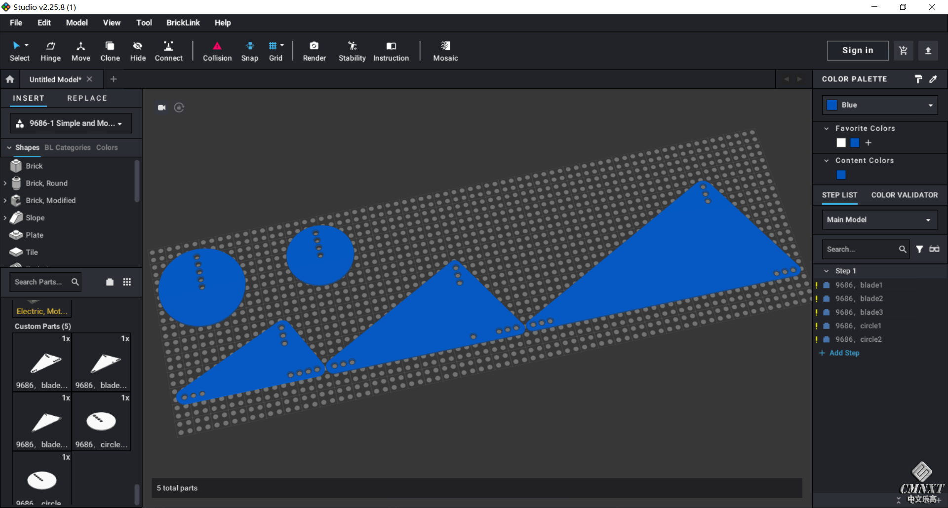The width and height of the screenshot is (948, 508).
Task: Click the camera view icon
Action: [x=161, y=108]
